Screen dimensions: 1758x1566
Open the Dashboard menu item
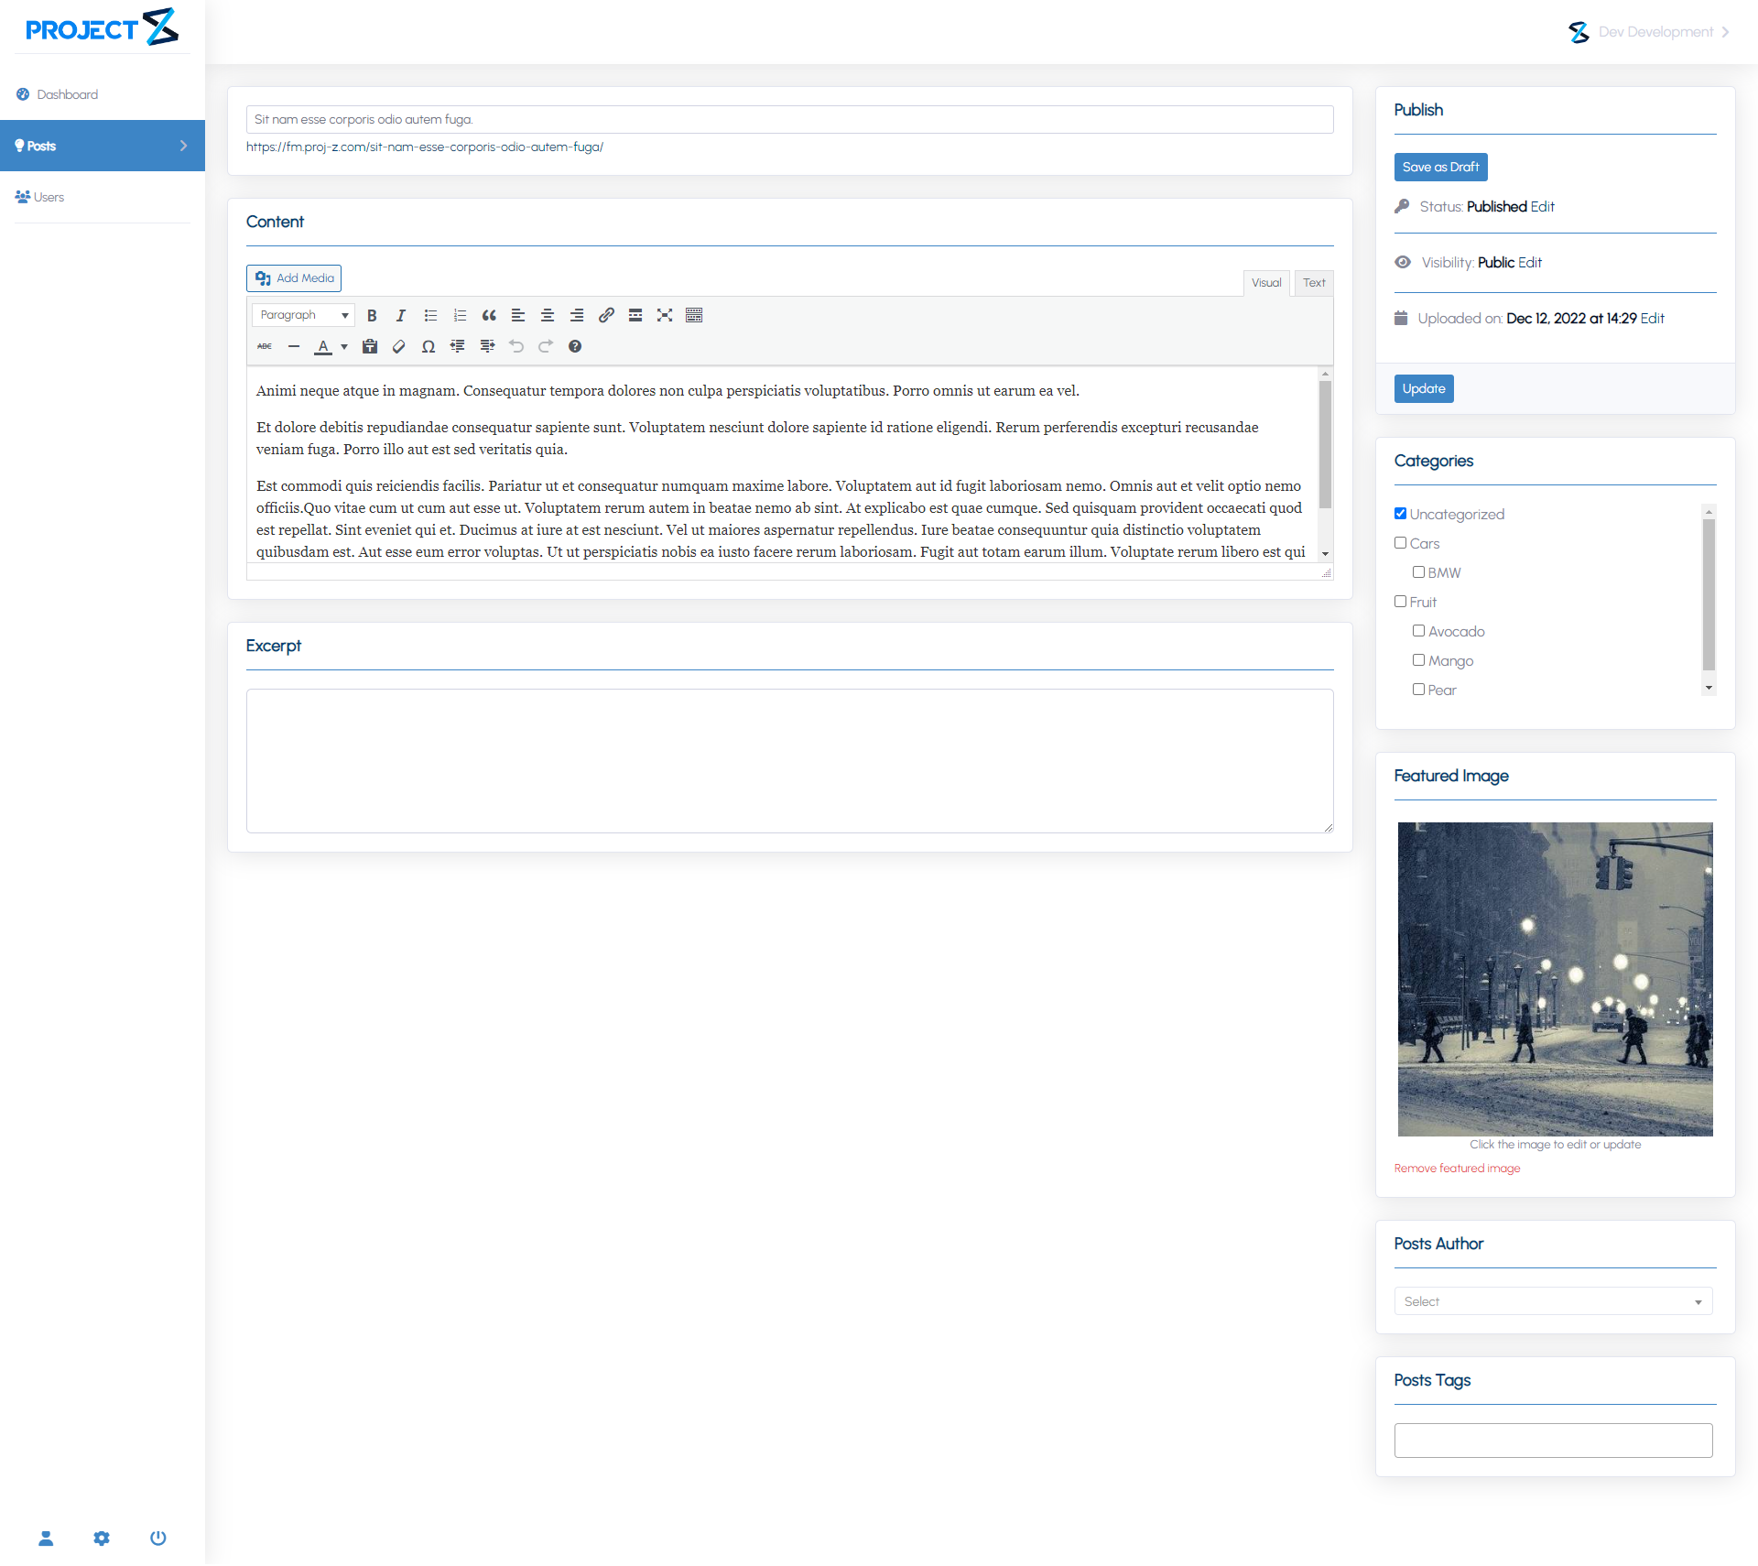coord(103,94)
